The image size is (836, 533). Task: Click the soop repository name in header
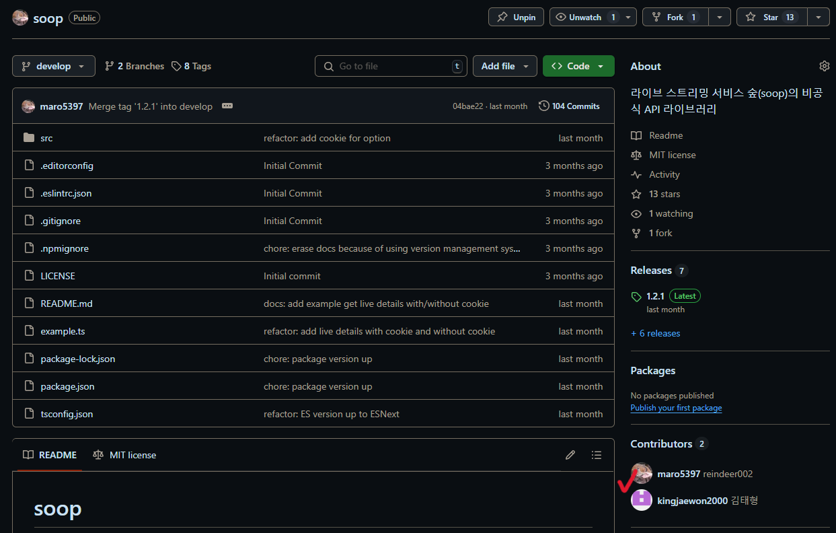tap(48, 19)
